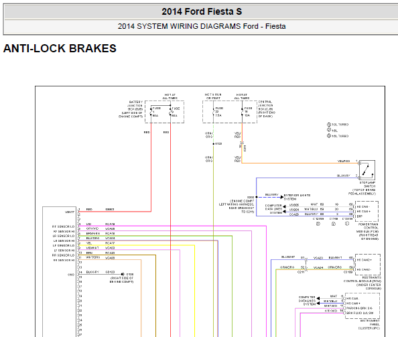Click "COMPUTER DATA LINES SYSTEM" beside the PCM wires
This screenshot has height=337, width=398.
coord(273,209)
